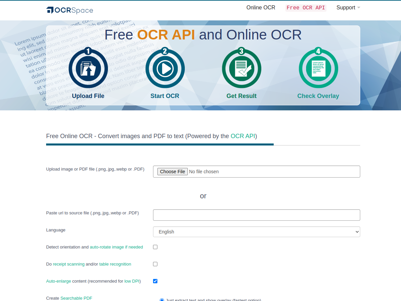Open the Language dropdown set to English
Viewport: 401px width, 301px height.
[x=257, y=232]
